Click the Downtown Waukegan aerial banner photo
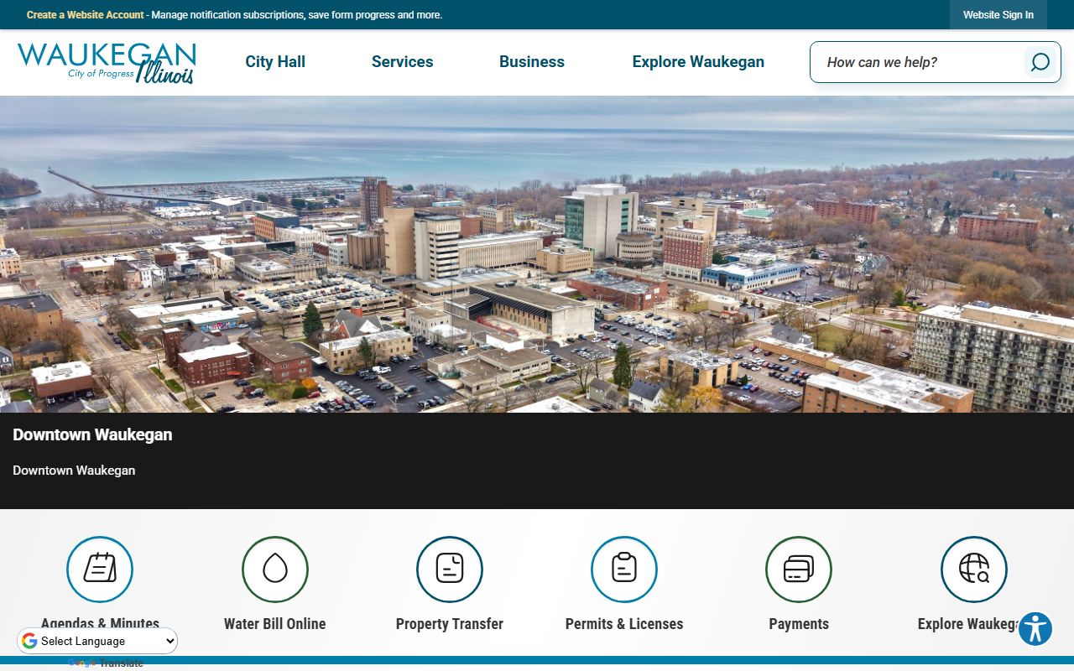1074x671 pixels. pos(537,254)
